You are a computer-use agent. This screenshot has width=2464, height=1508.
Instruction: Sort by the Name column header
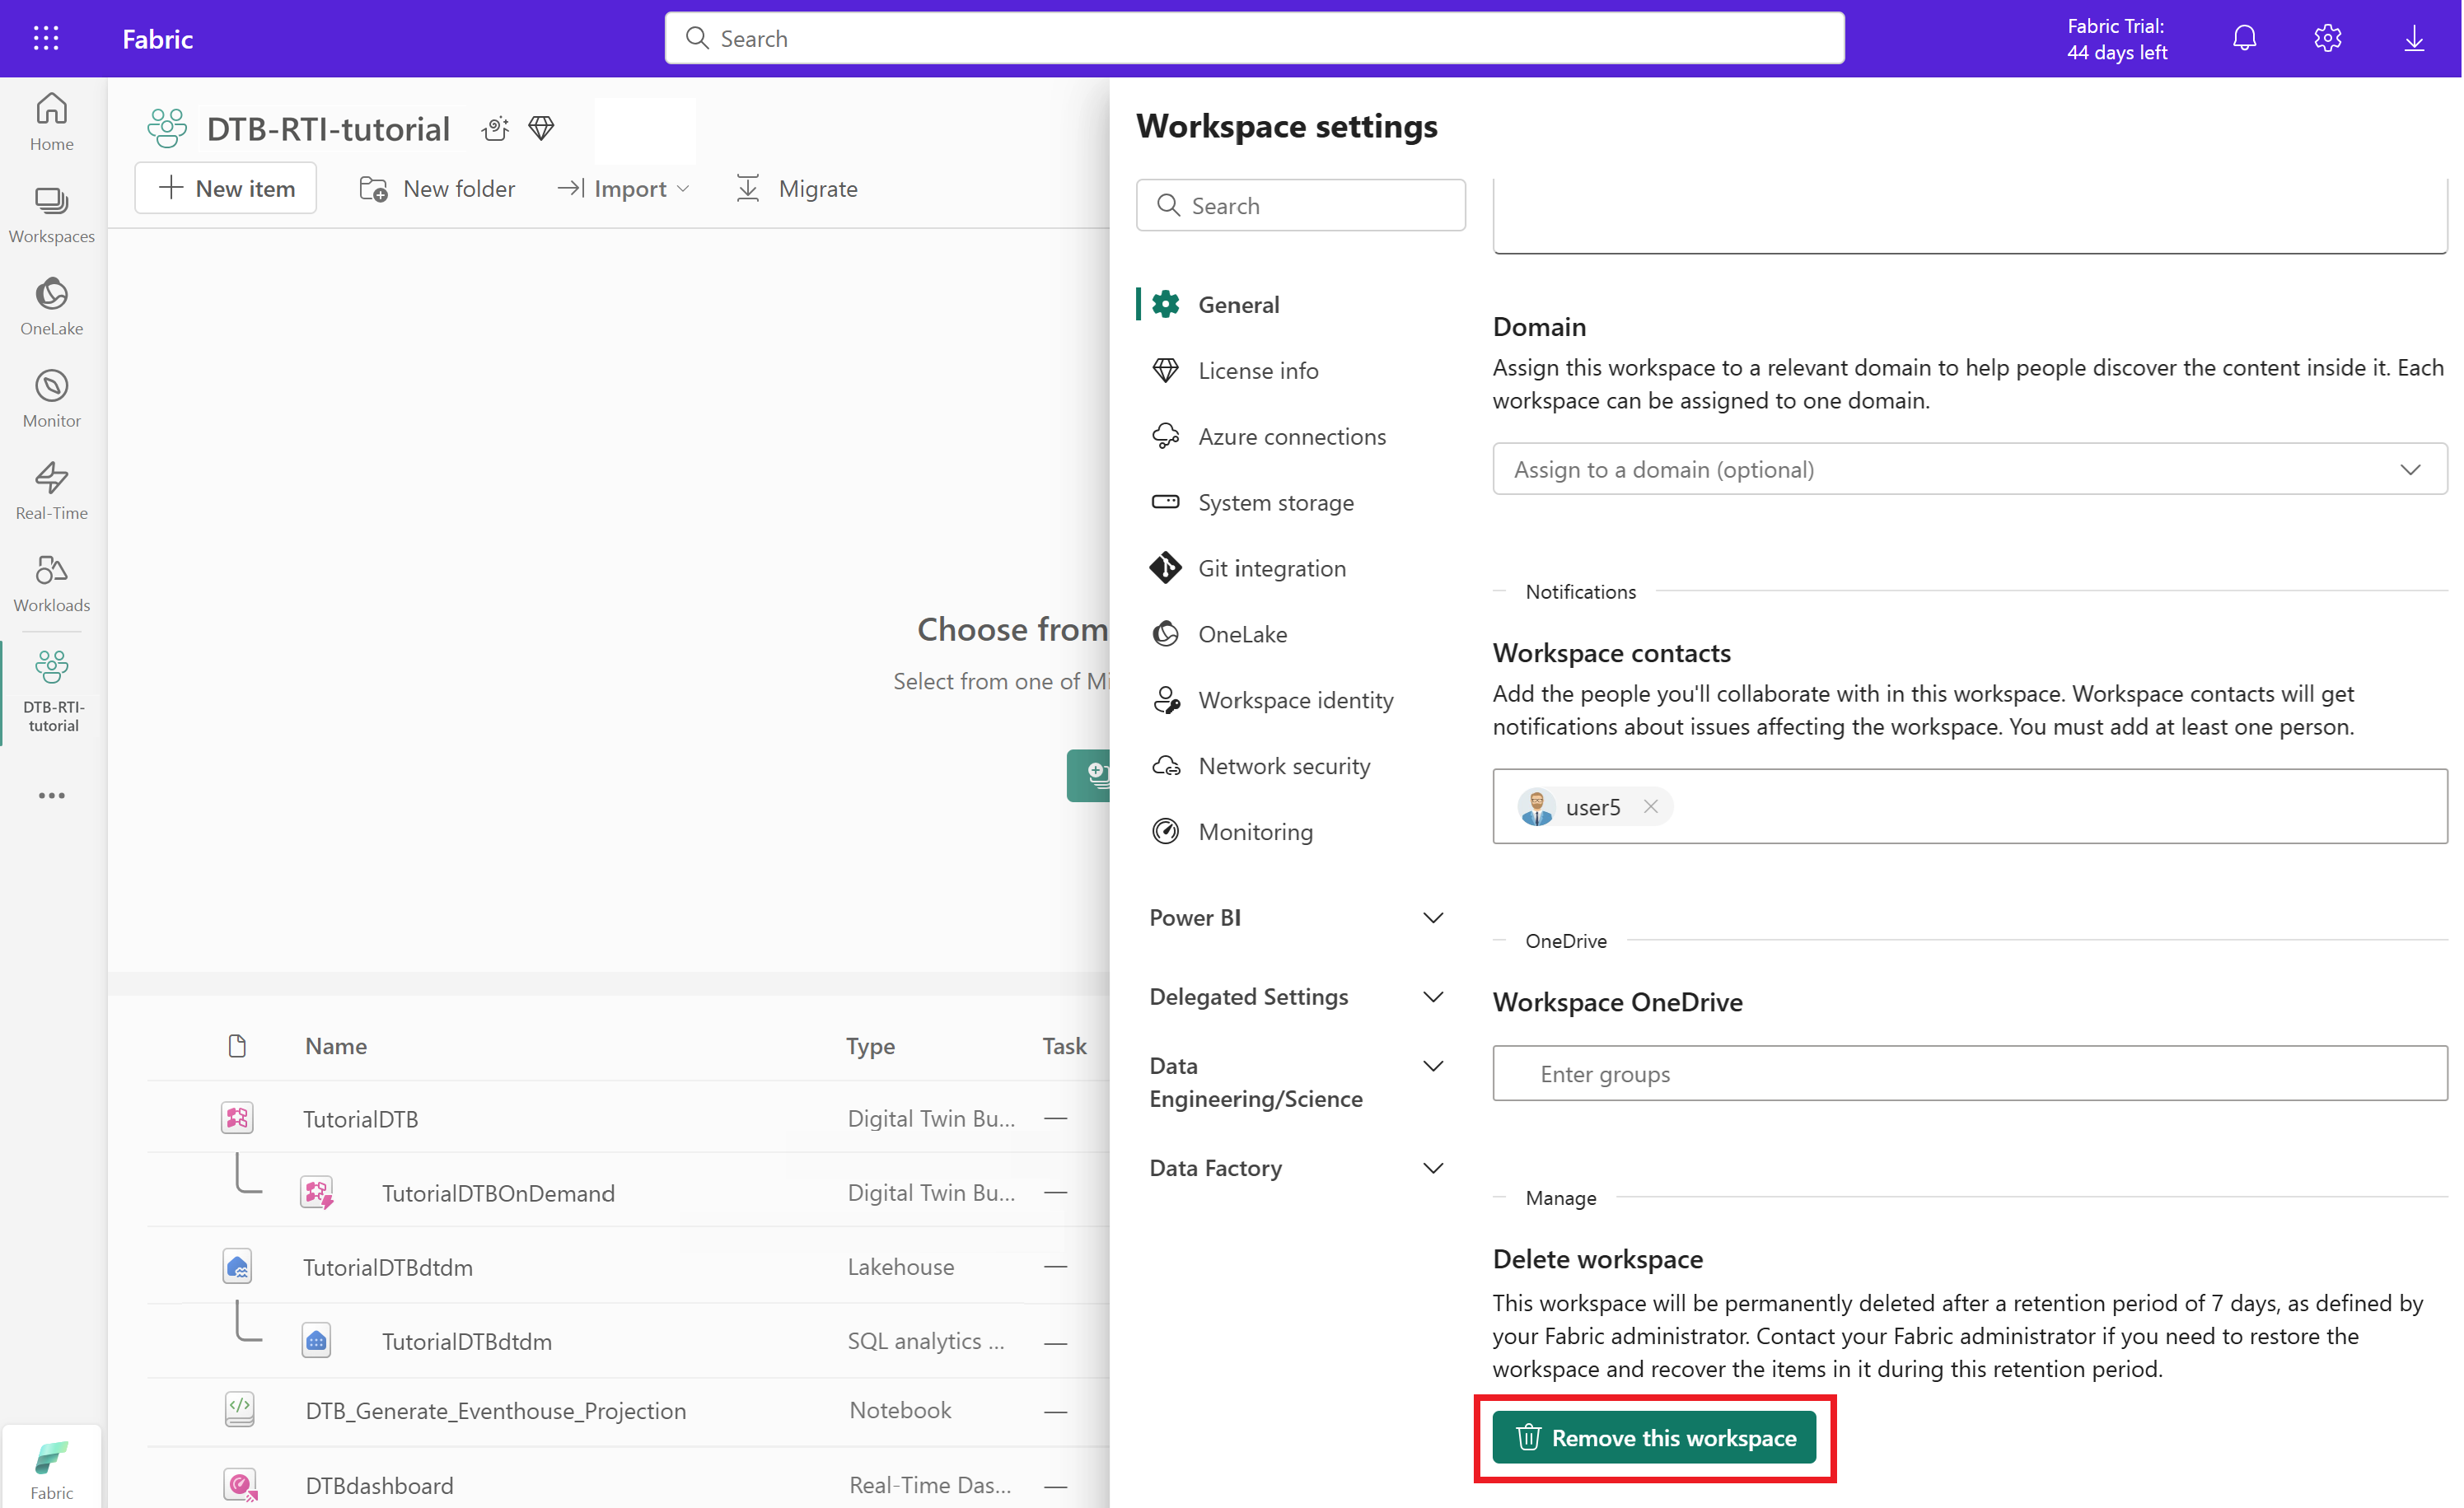(336, 1045)
